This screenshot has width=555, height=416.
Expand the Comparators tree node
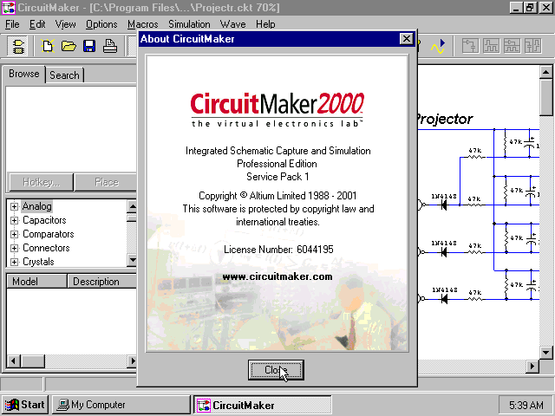point(14,234)
